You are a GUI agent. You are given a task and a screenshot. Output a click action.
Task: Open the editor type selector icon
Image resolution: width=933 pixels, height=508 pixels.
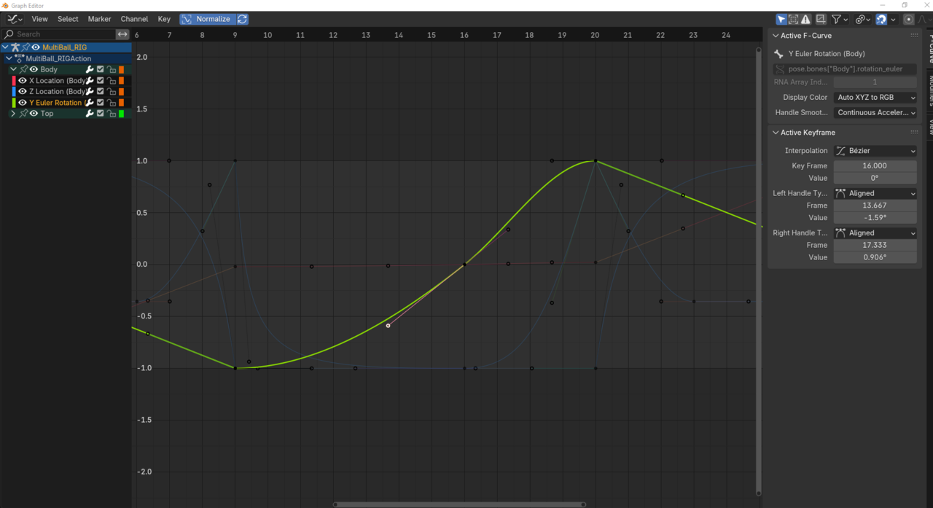click(x=13, y=19)
